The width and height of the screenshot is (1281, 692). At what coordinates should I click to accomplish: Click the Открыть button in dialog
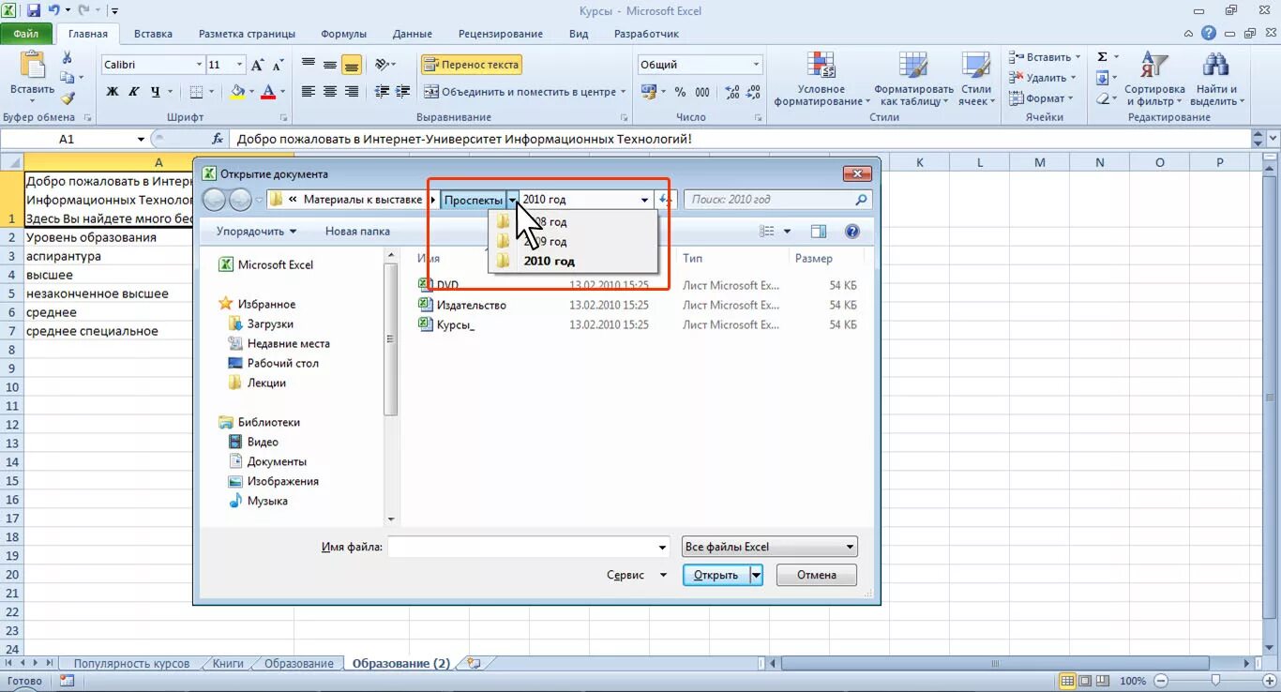point(716,575)
